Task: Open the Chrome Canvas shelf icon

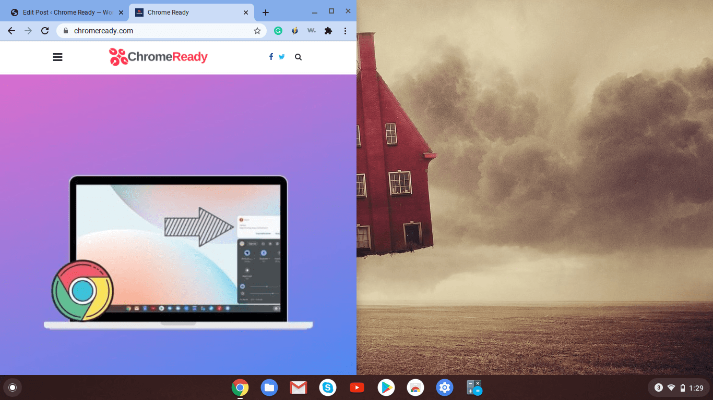Action: coord(415,387)
